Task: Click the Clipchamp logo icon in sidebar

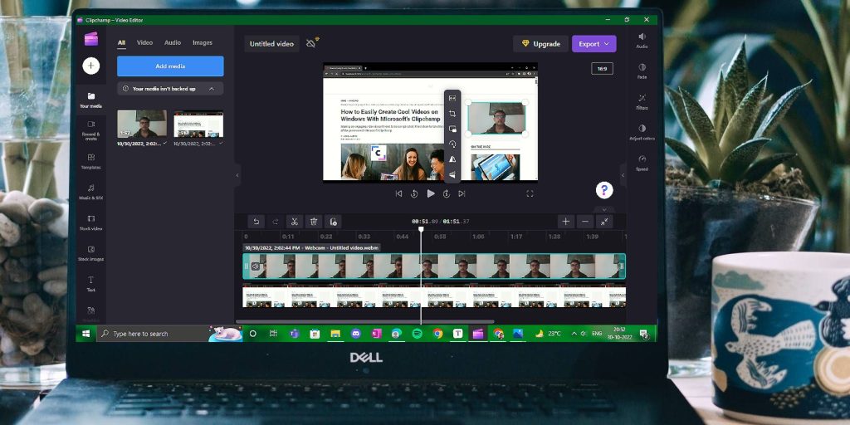Action: (91, 39)
